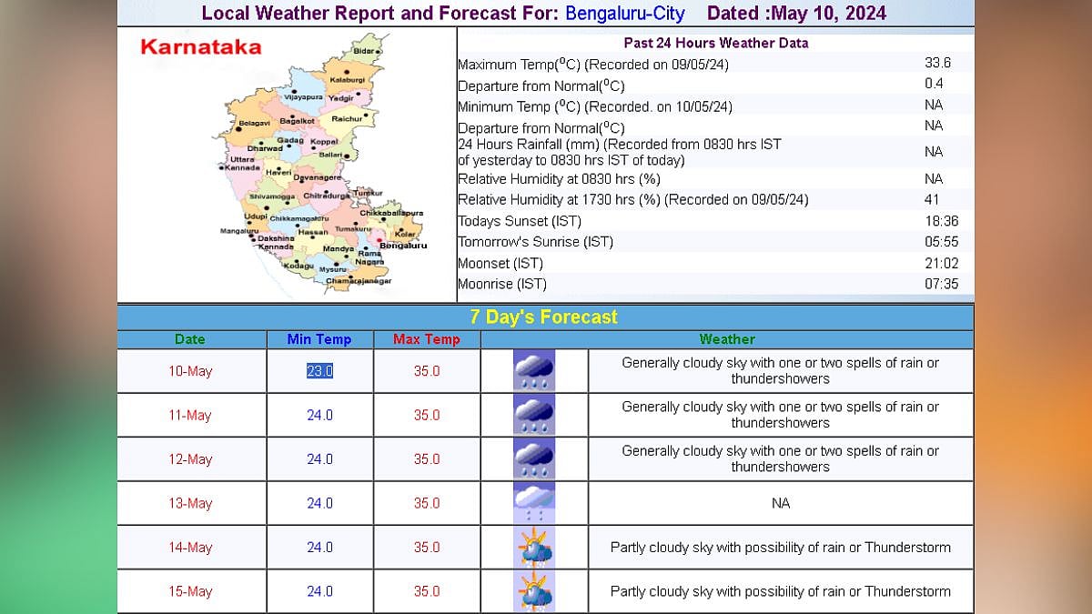This screenshot has width=1092, height=614.
Task: Click the 14-May weather description text
Action: pyautogui.click(x=781, y=548)
